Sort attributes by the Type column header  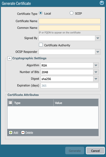(33, 103)
